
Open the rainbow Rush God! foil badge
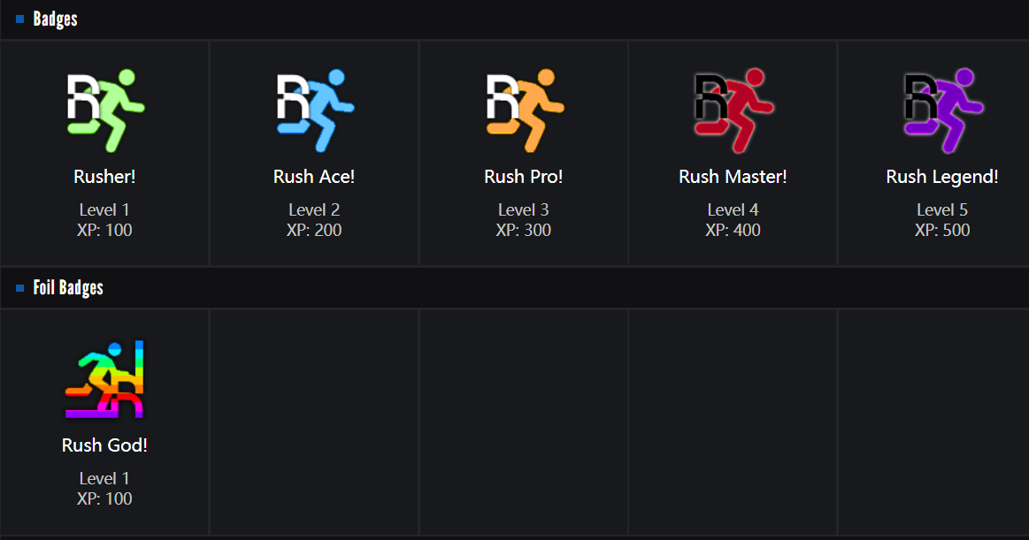click(x=105, y=379)
